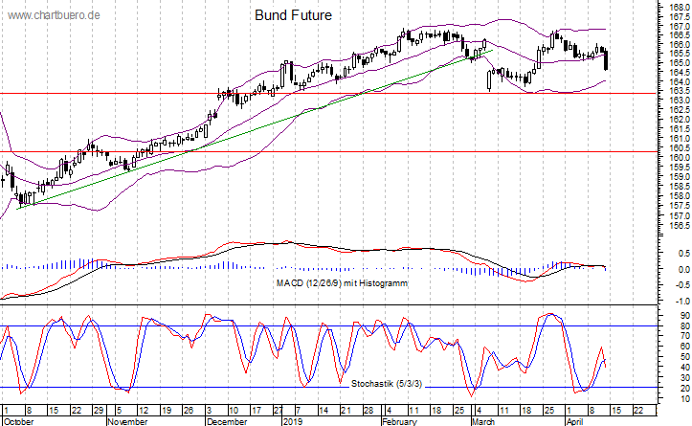The height and width of the screenshot is (426, 692).
Task: Select the 'February' month label
Action: [399, 421]
